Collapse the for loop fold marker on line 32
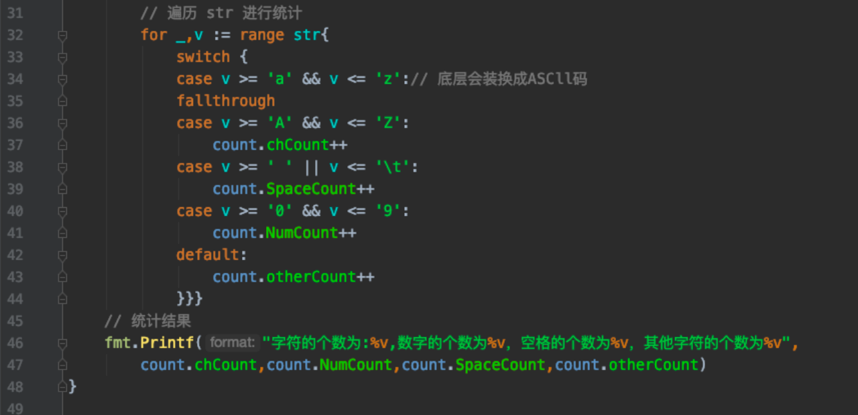This screenshot has width=858, height=415. pos(62,35)
